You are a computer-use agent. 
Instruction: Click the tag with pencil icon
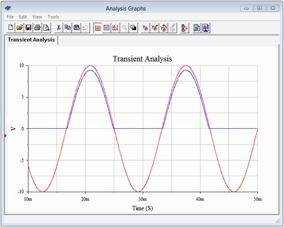(x=155, y=28)
